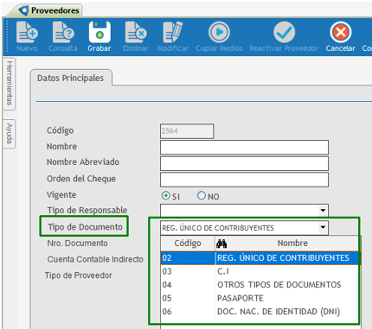This screenshot has height=329, width=372.
Task: Open the Herramientas side tab
Action: [x=10, y=84]
